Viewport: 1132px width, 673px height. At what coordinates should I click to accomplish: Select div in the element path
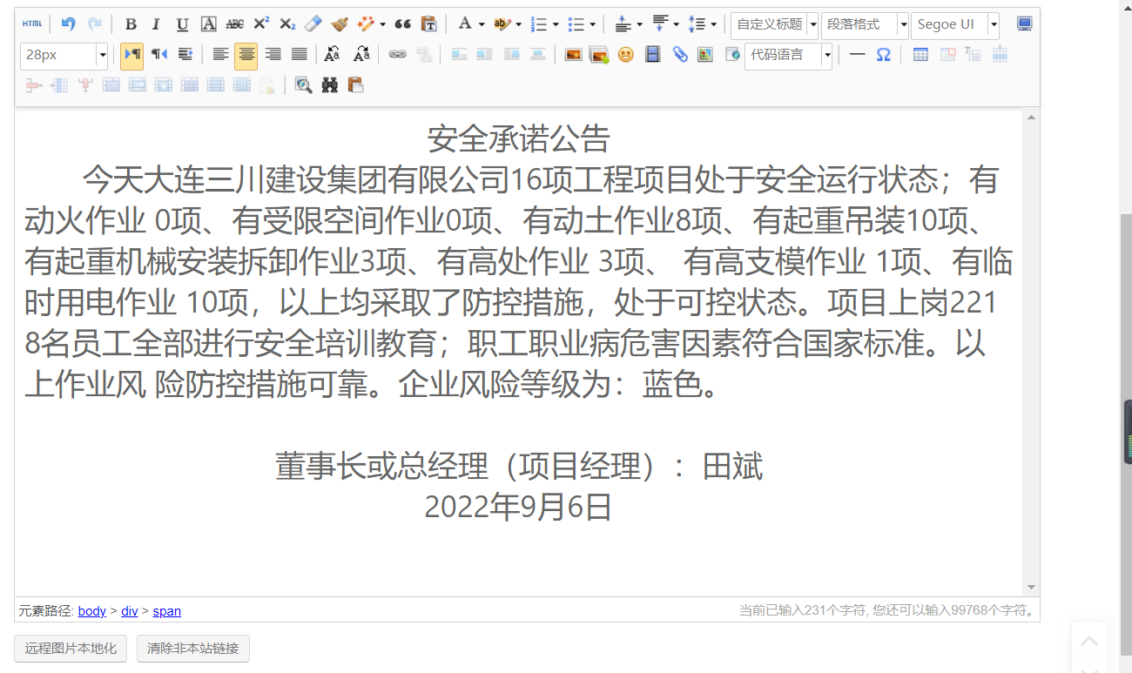pyautogui.click(x=129, y=611)
